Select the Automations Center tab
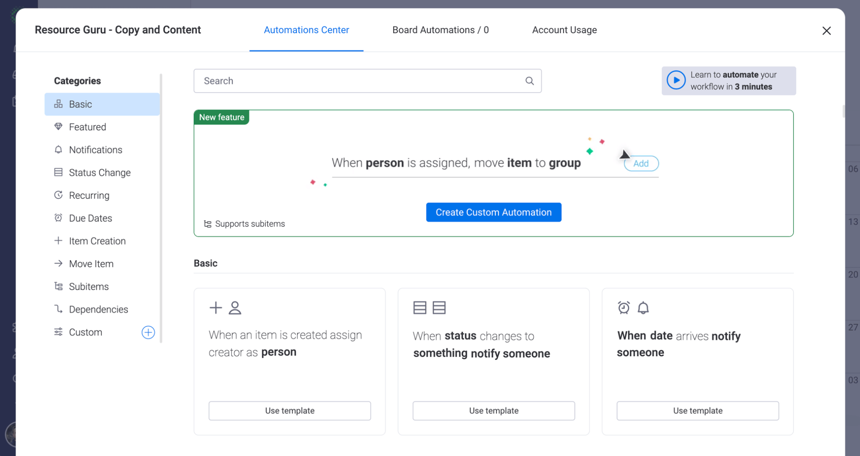The width and height of the screenshot is (860, 456). (x=306, y=30)
